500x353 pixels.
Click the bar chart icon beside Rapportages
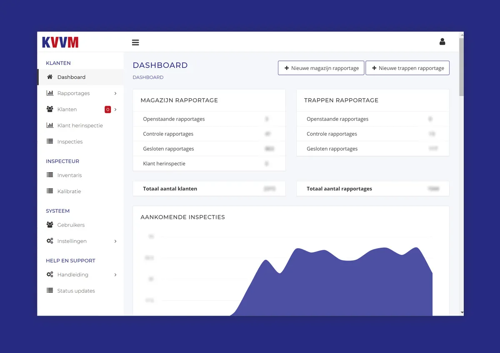pos(50,93)
